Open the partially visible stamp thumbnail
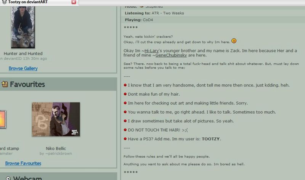The height and width of the screenshot is (180, 305). (x=2, y=122)
